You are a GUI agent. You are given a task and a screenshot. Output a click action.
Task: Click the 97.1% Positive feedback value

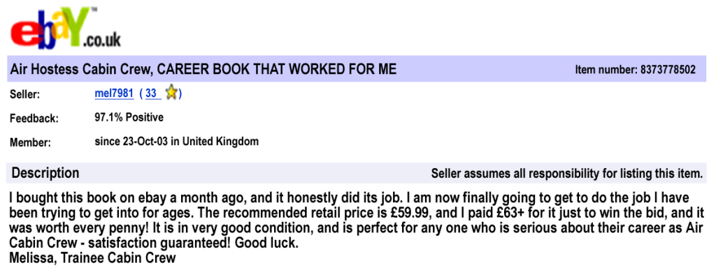(129, 117)
